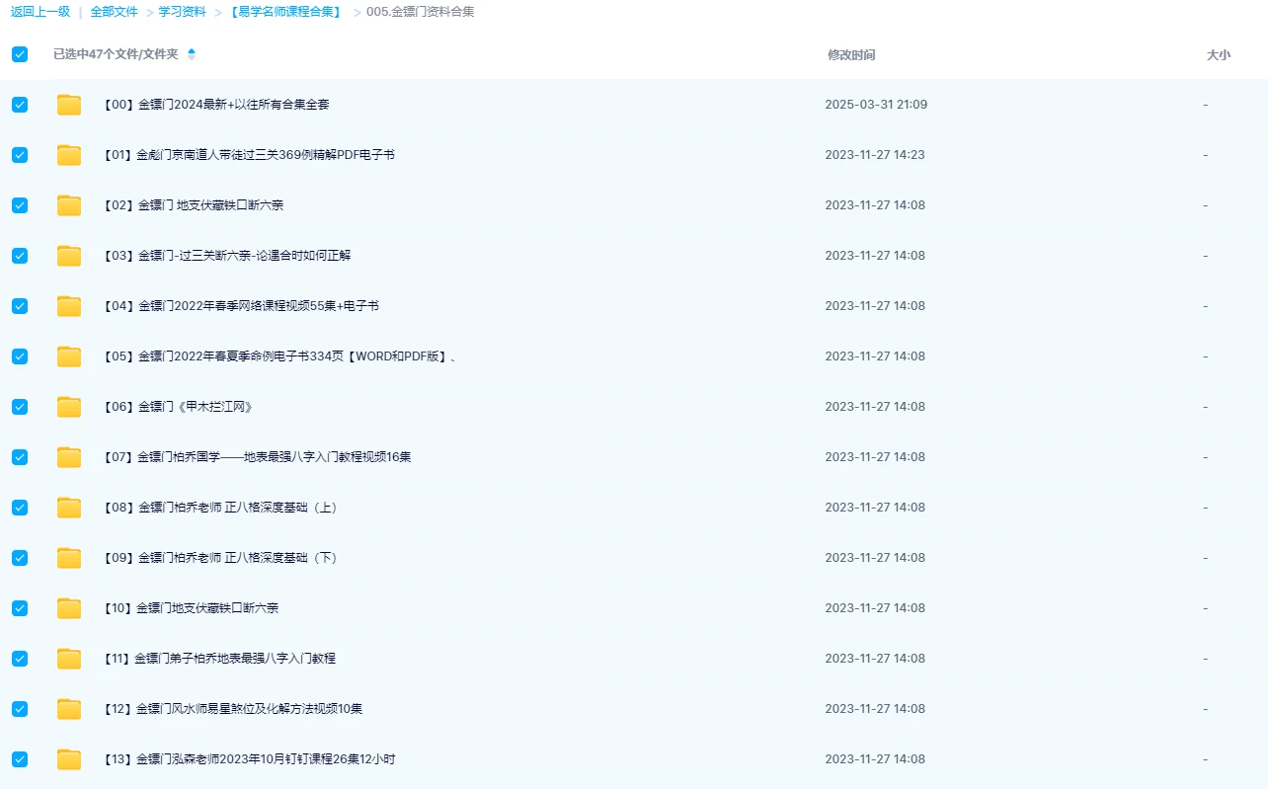Click folder icon of 【13】金镖门泓森老师2023年10月钉钉课程26集12小时
The image size is (1268, 789).
coord(69,759)
